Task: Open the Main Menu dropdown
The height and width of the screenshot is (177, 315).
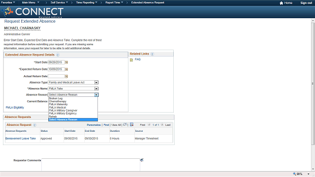Action: pyautogui.click(x=31, y=2)
